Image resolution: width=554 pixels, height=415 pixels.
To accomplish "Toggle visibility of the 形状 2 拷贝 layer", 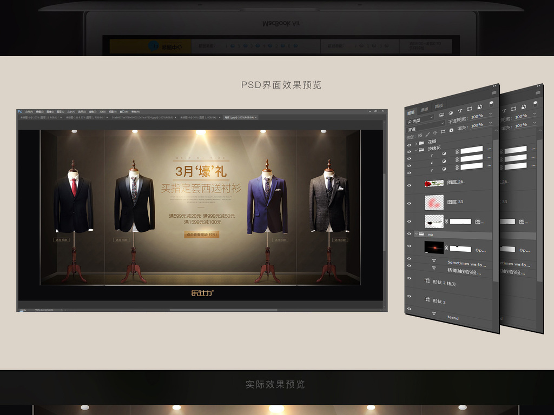I will (x=410, y=279).
